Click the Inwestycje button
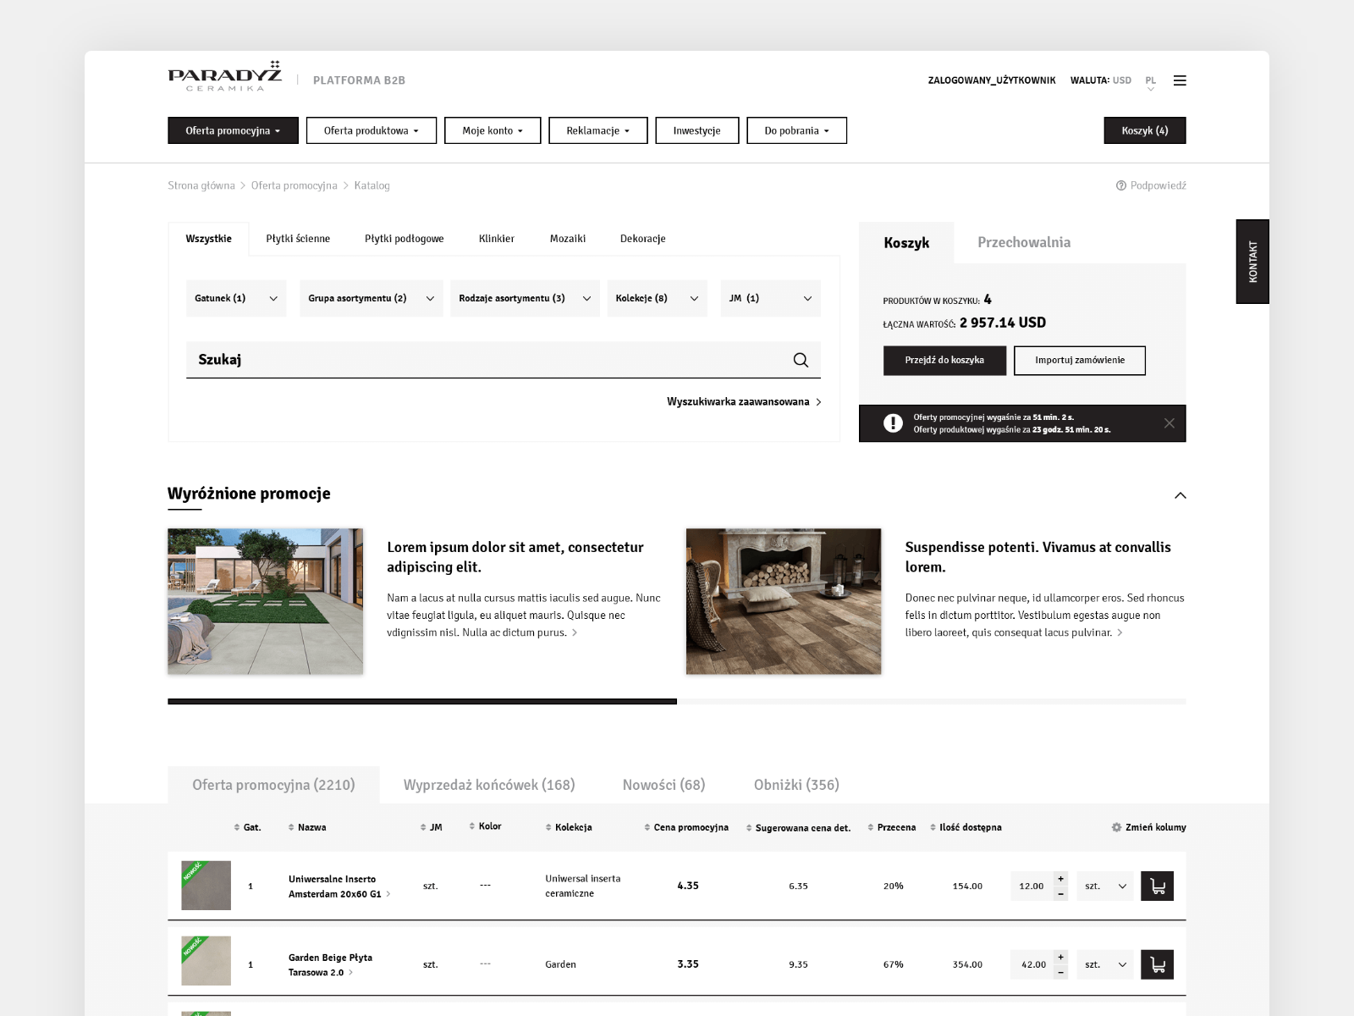 click(697, 130)
